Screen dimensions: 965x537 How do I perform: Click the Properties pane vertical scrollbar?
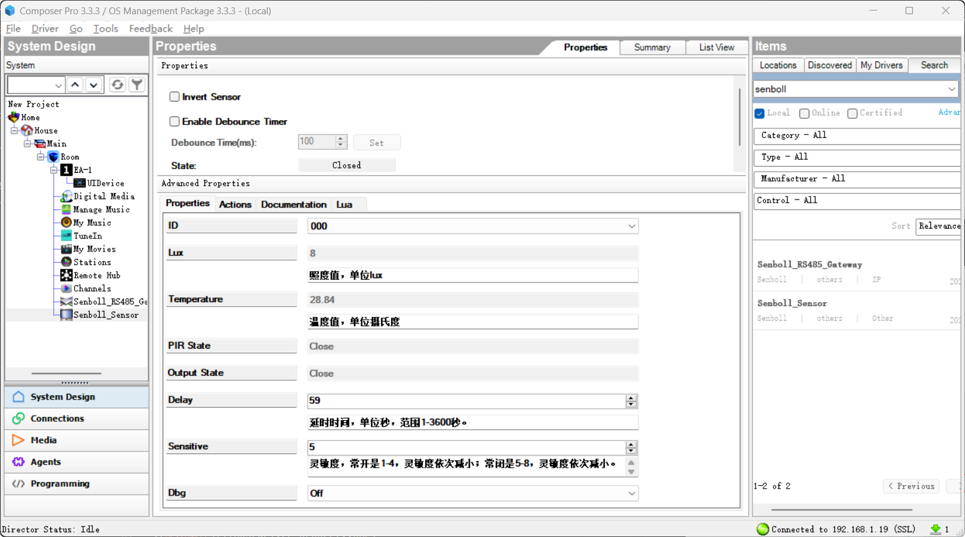pyautogui.click(x=739, y=117)
